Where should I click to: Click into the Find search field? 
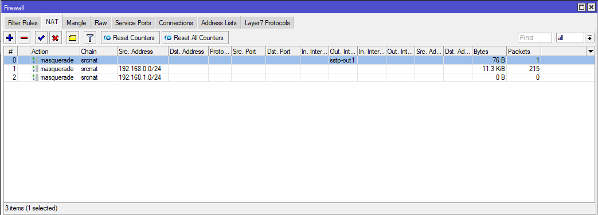(535, 38)
